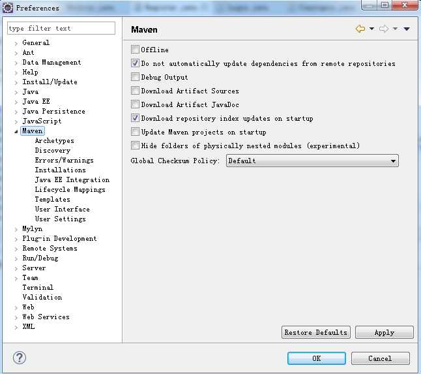Click the forward navigation arrow icon
Screen dimensions: 421x374
tap(384, 29)
